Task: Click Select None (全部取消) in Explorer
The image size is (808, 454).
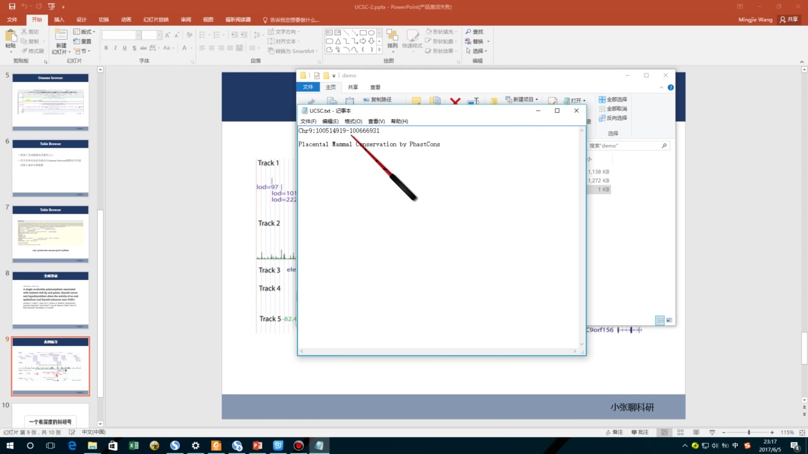Action: (x=613, y=108)
